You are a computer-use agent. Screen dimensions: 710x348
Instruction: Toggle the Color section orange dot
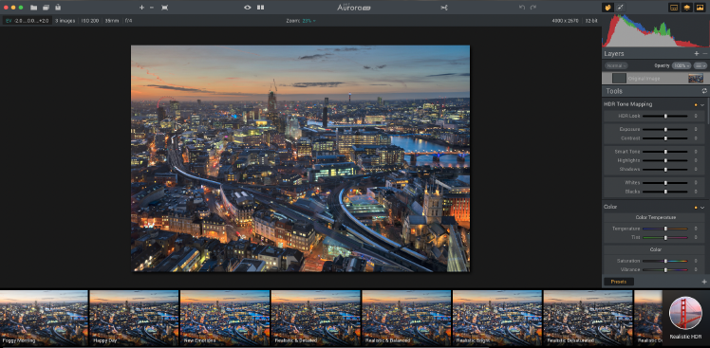(696, 208)
